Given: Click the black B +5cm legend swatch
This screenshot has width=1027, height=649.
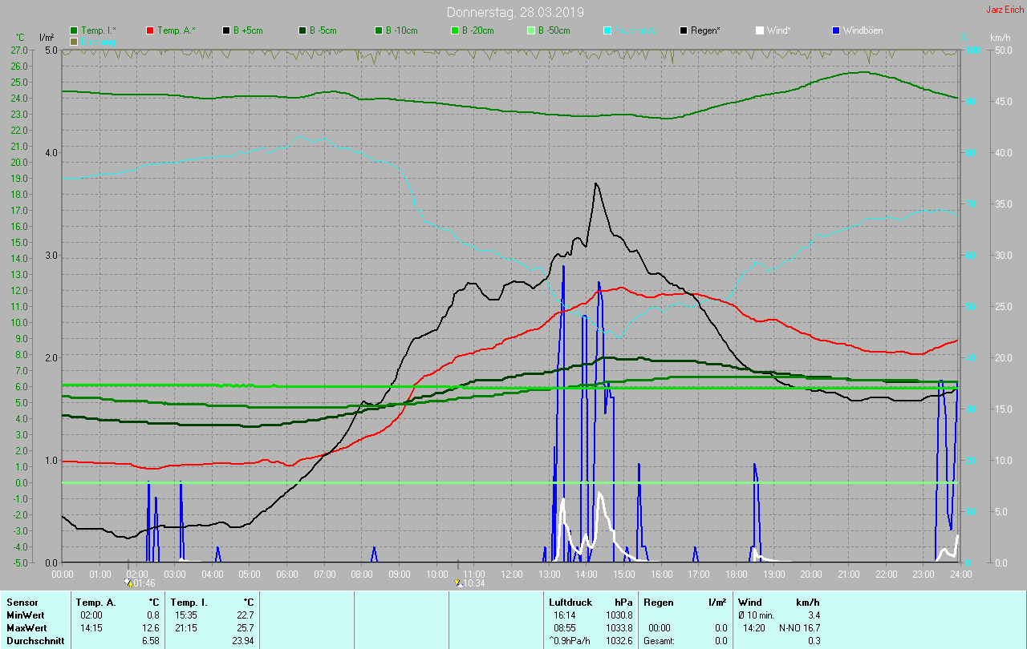Looking at the screenshot, I should tap(226, 30).
